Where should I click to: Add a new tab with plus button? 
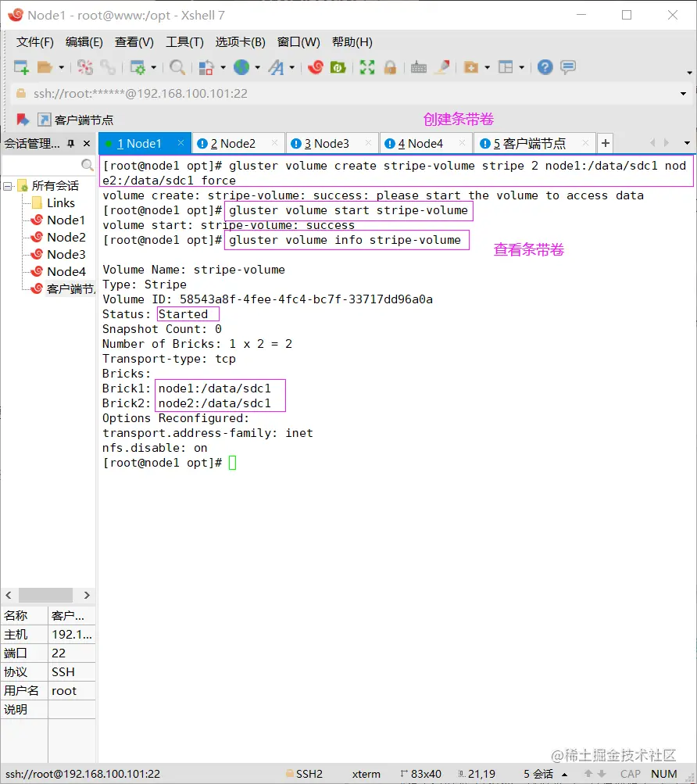(605, 144)
